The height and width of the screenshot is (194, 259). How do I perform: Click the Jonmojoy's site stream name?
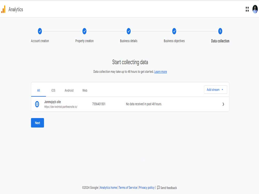(53, 102)
